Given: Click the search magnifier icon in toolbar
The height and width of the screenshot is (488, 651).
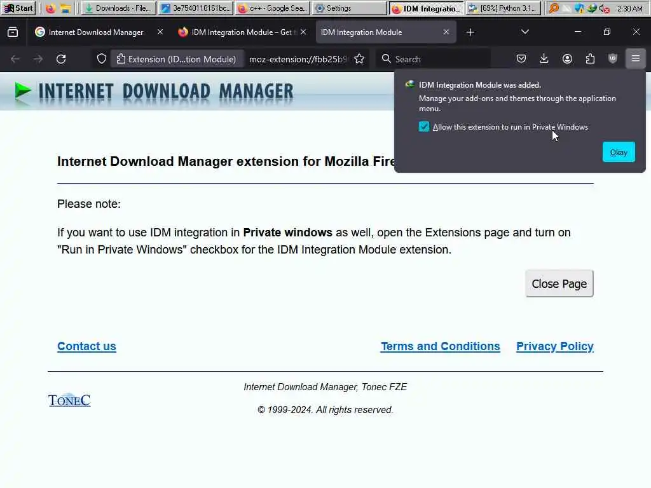Looking at the screenshot, I should pyautogui.click(x=387, y=58).
